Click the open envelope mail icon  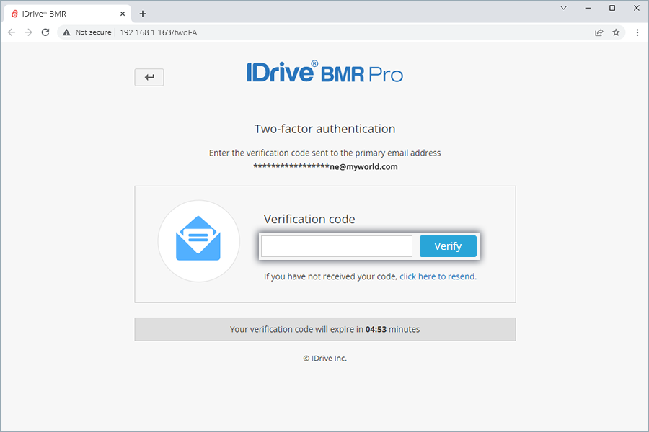tap(198, 238)
